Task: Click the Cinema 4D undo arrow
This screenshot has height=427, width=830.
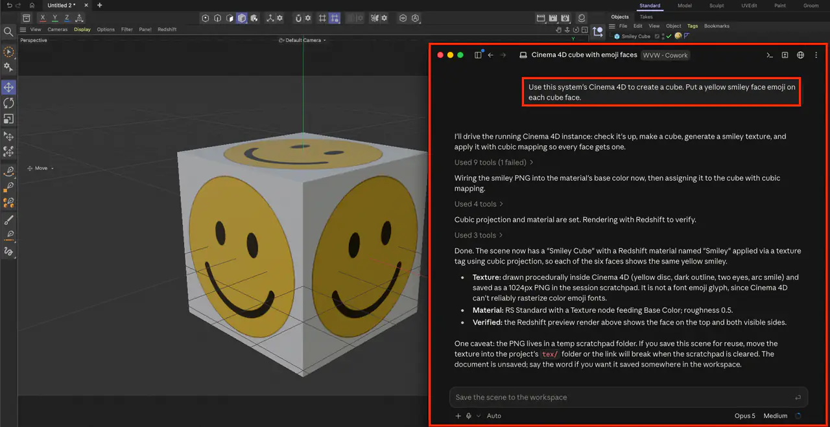Action: coord(9,5)
